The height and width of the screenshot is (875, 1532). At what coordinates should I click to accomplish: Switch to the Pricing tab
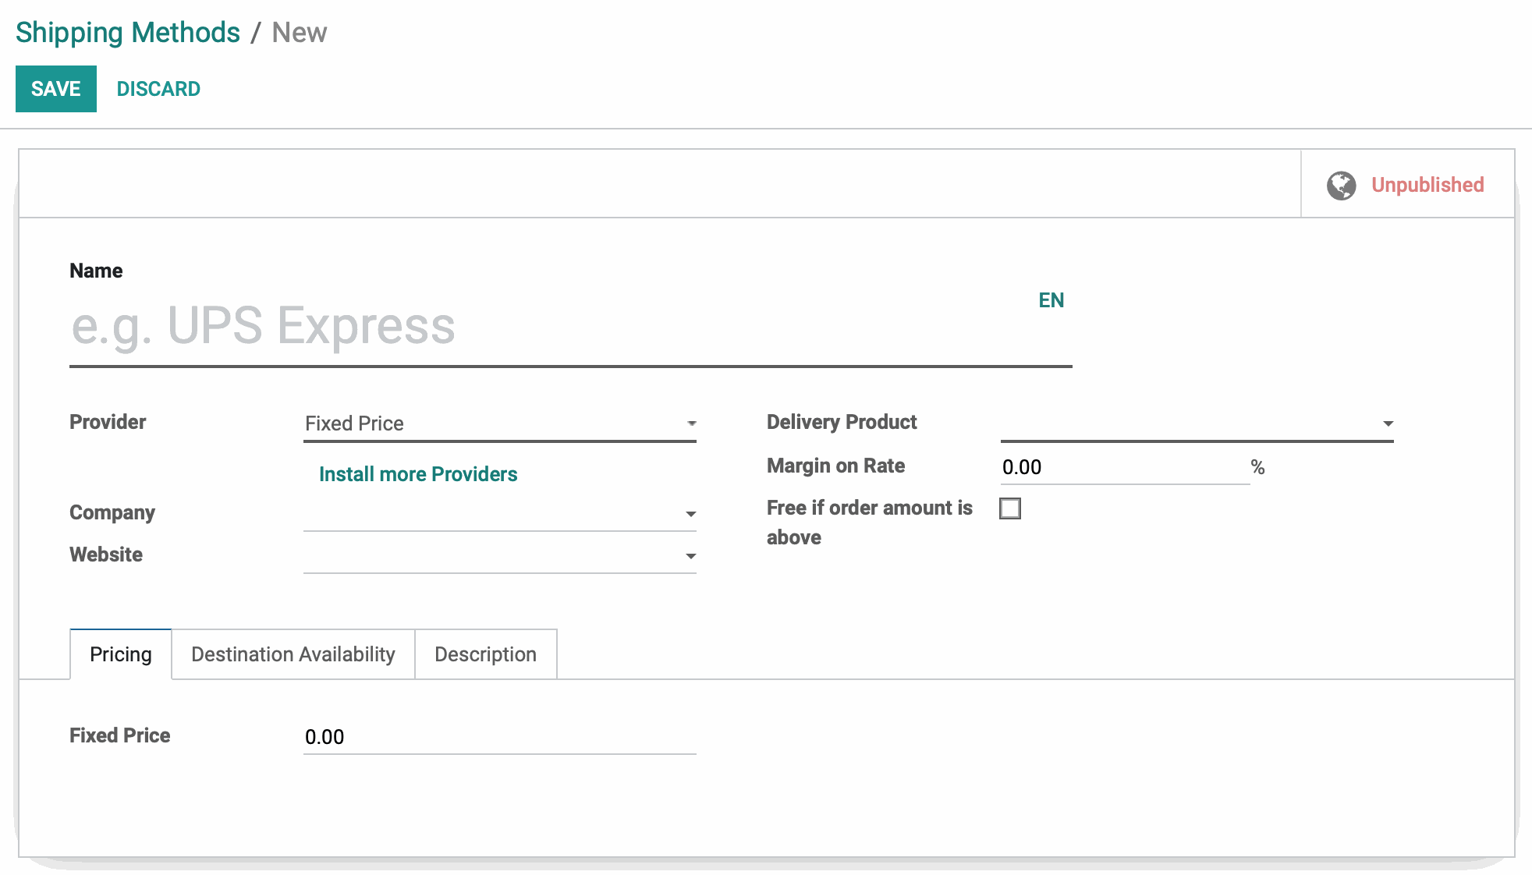coord(121,654)
